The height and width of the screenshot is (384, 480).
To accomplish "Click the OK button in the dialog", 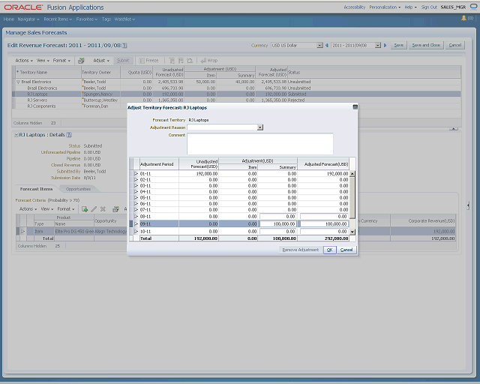I will click(330, 250).
